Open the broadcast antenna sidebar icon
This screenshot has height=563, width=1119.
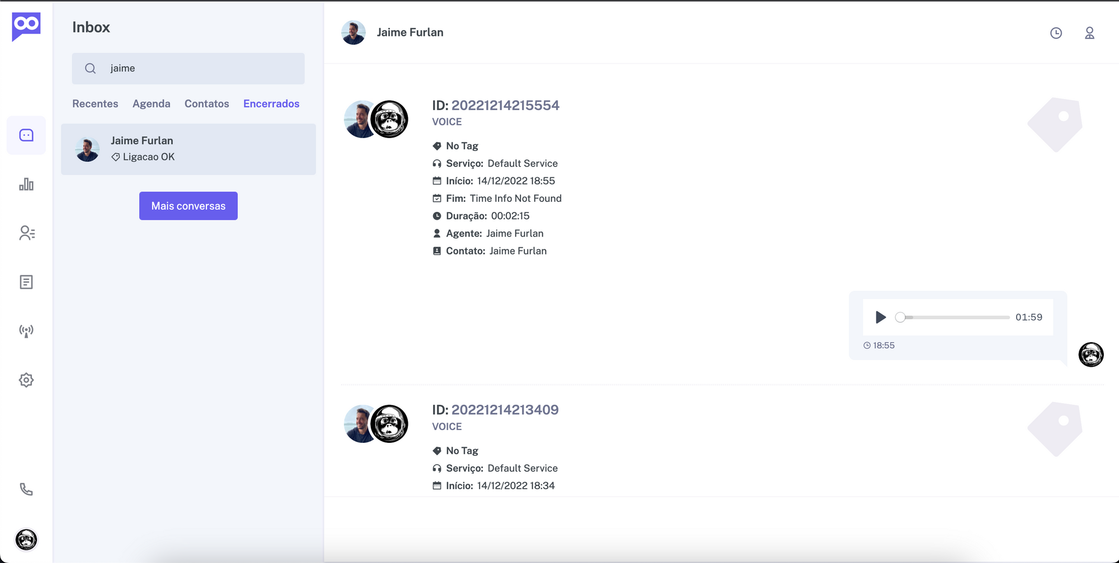pyautogui.click(x=26, y=331)
